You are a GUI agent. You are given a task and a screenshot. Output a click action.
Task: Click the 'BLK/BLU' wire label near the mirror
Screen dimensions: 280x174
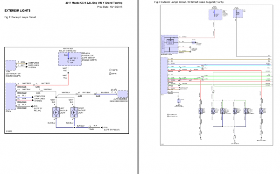[x=105, y=93]
